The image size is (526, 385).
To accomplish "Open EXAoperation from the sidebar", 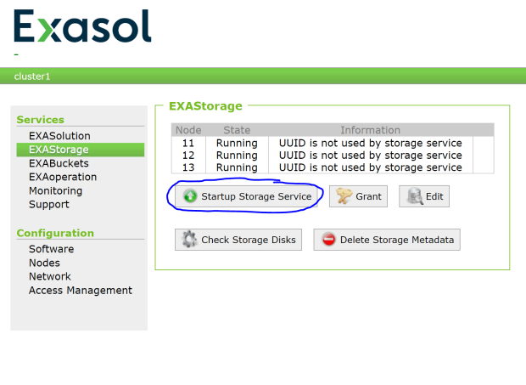I will point(63,177).
